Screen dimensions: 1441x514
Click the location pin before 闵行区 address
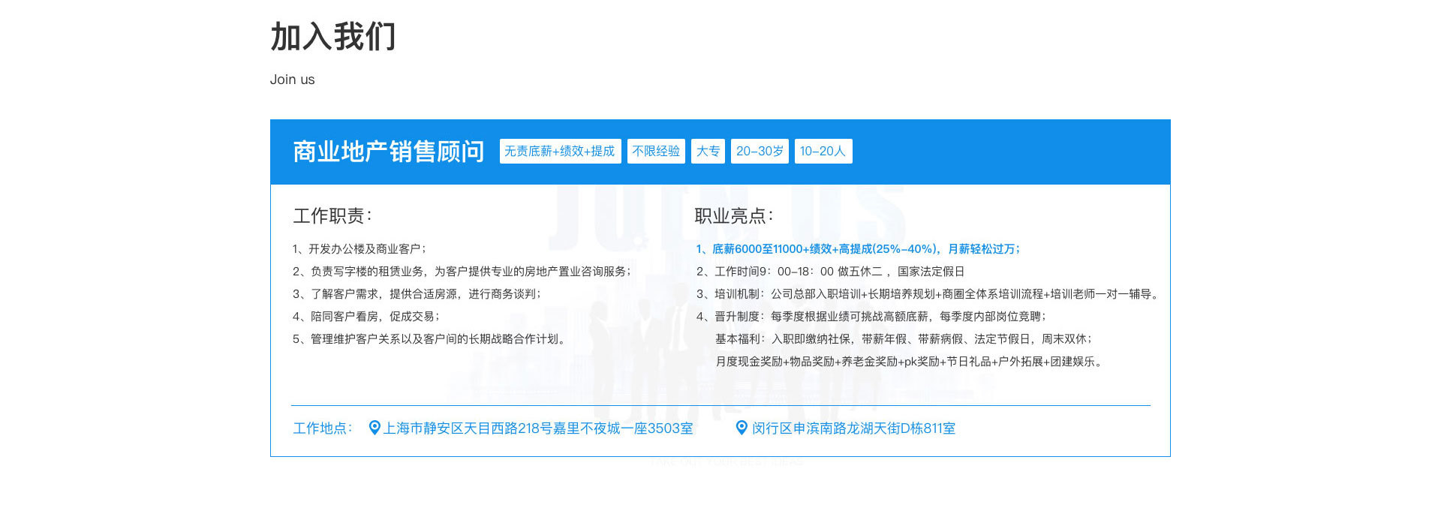(742, 428)
